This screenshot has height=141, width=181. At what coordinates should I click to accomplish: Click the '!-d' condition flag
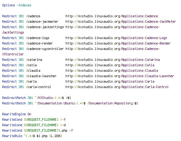pyautogui.click(x=63, y=125)
